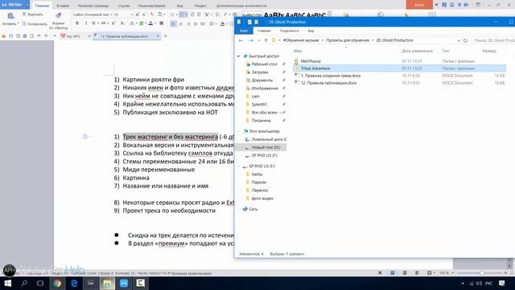The image size is (515, 290).
Task: Click the Explorer search field
Action: [493, 40]
